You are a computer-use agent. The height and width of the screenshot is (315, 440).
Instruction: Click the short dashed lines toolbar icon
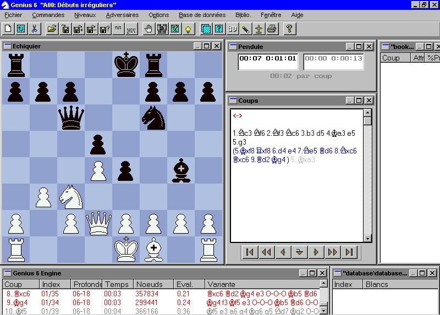pos(118,29)
